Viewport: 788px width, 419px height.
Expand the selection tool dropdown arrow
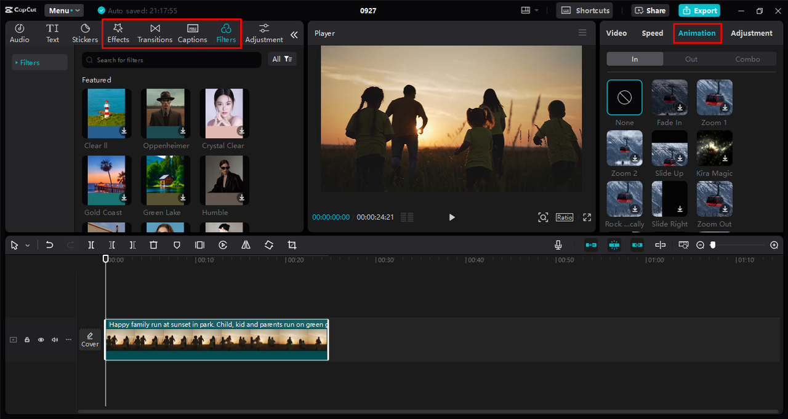(x=27, y=245)
